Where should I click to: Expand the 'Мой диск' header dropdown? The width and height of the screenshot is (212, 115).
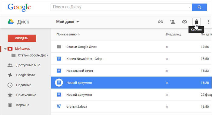[68, 22]
